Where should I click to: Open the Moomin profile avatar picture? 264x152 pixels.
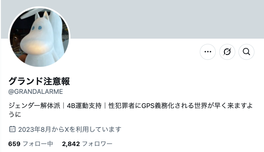(39, 37)
